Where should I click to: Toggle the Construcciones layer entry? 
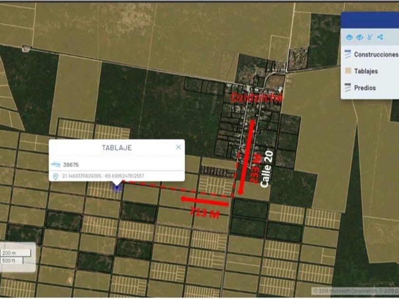(371, 55)
